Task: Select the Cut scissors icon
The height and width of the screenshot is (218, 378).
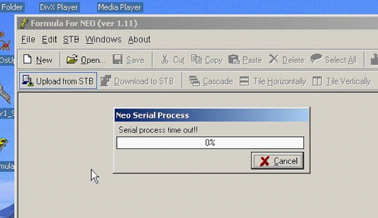Action: click(x=165, y=59)
